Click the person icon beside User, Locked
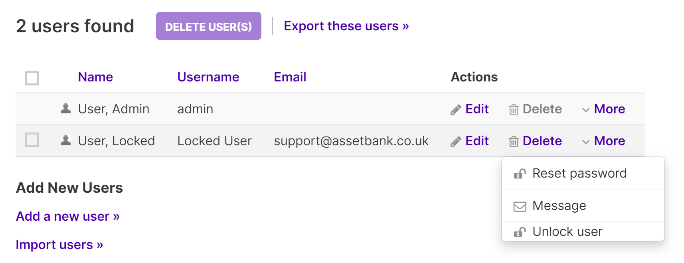This screenshot has height=263, width=684. click(x=65, y=140)
